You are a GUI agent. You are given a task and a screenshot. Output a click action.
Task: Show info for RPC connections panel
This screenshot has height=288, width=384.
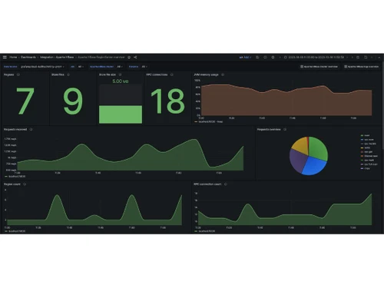172,74
